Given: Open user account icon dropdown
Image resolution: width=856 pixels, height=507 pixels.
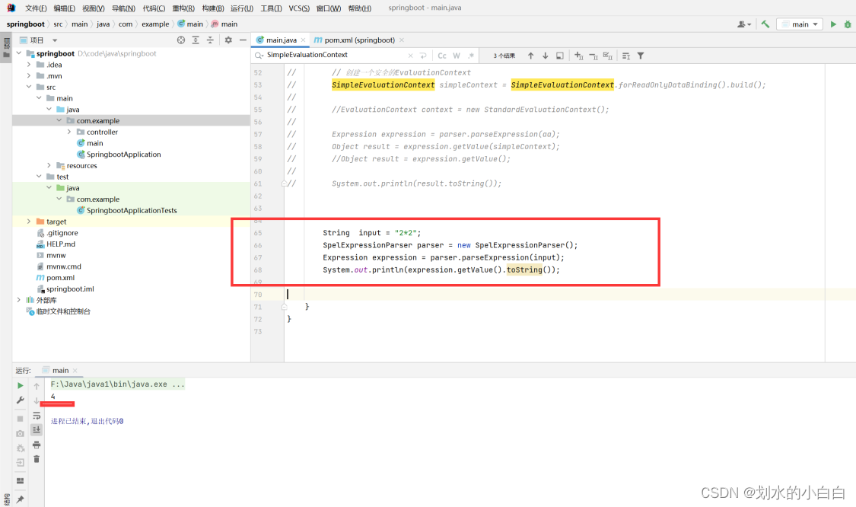Looking at the screenshot, I should 744,24.
